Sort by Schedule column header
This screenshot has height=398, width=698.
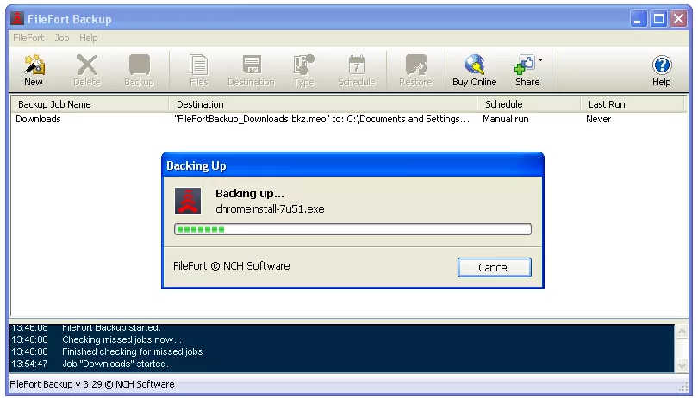click(x=529, y=104)
